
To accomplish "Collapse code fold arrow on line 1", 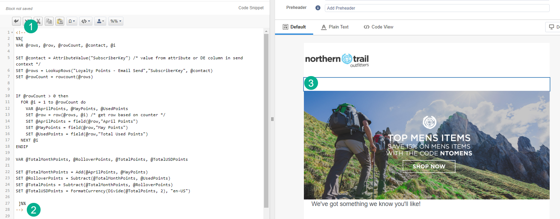I will pyautogui.click(x=12, y=33).
